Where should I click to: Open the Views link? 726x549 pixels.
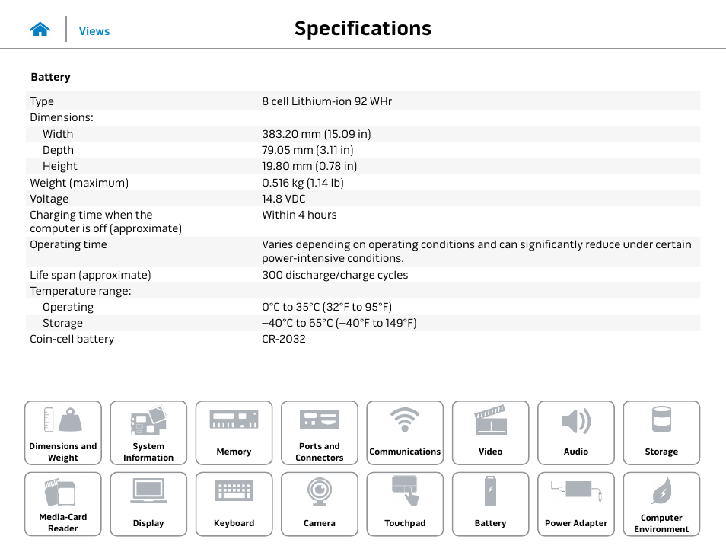point(94,31)
